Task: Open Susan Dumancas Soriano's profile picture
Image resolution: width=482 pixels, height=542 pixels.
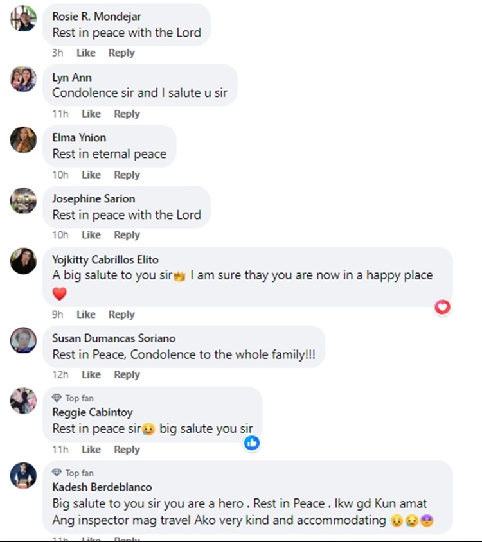Action: coord(23,340)
